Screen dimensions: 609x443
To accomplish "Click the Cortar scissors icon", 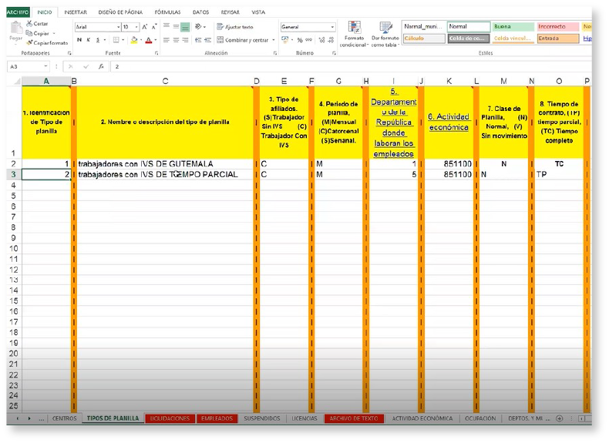I will [x=29, y=24].
